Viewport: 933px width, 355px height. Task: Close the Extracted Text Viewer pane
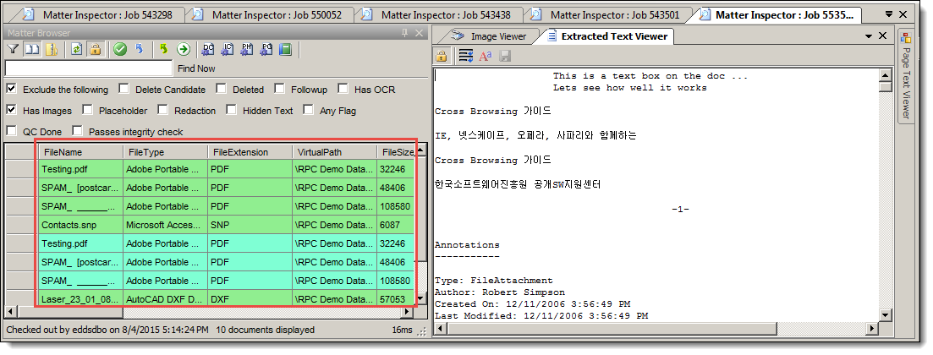(x=883, y=36)
